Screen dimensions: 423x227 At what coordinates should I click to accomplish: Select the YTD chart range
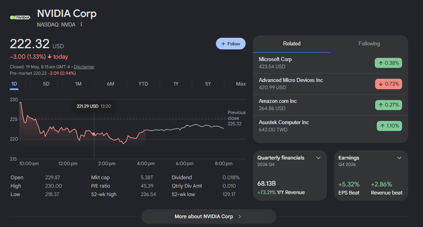(143, 84)
